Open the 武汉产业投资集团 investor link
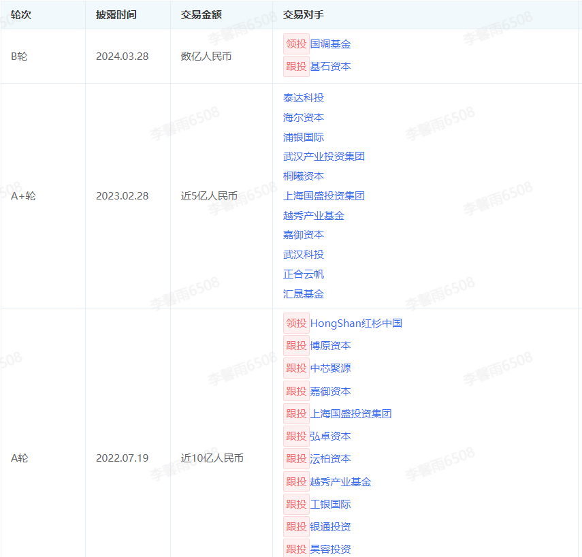This screenshot has height=557, width=582. (323, 157)
